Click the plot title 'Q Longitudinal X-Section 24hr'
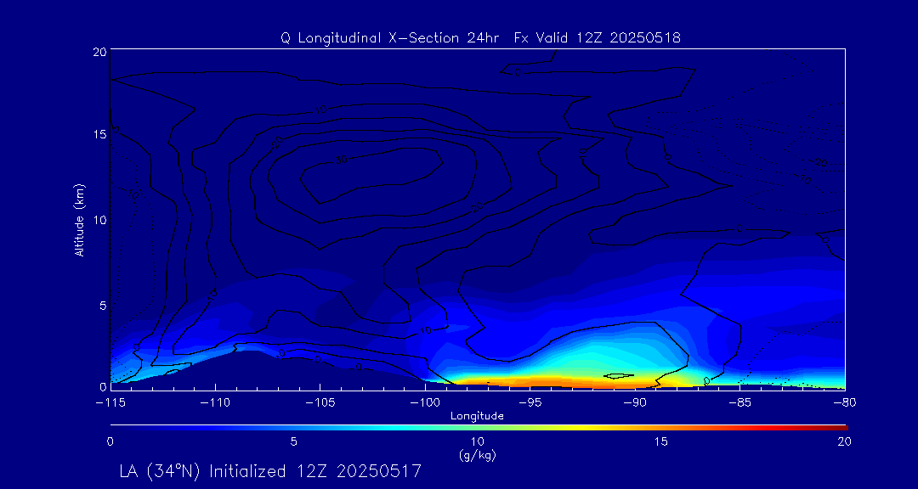This screenshot has width=918, height=489. [x=390, y=38]
